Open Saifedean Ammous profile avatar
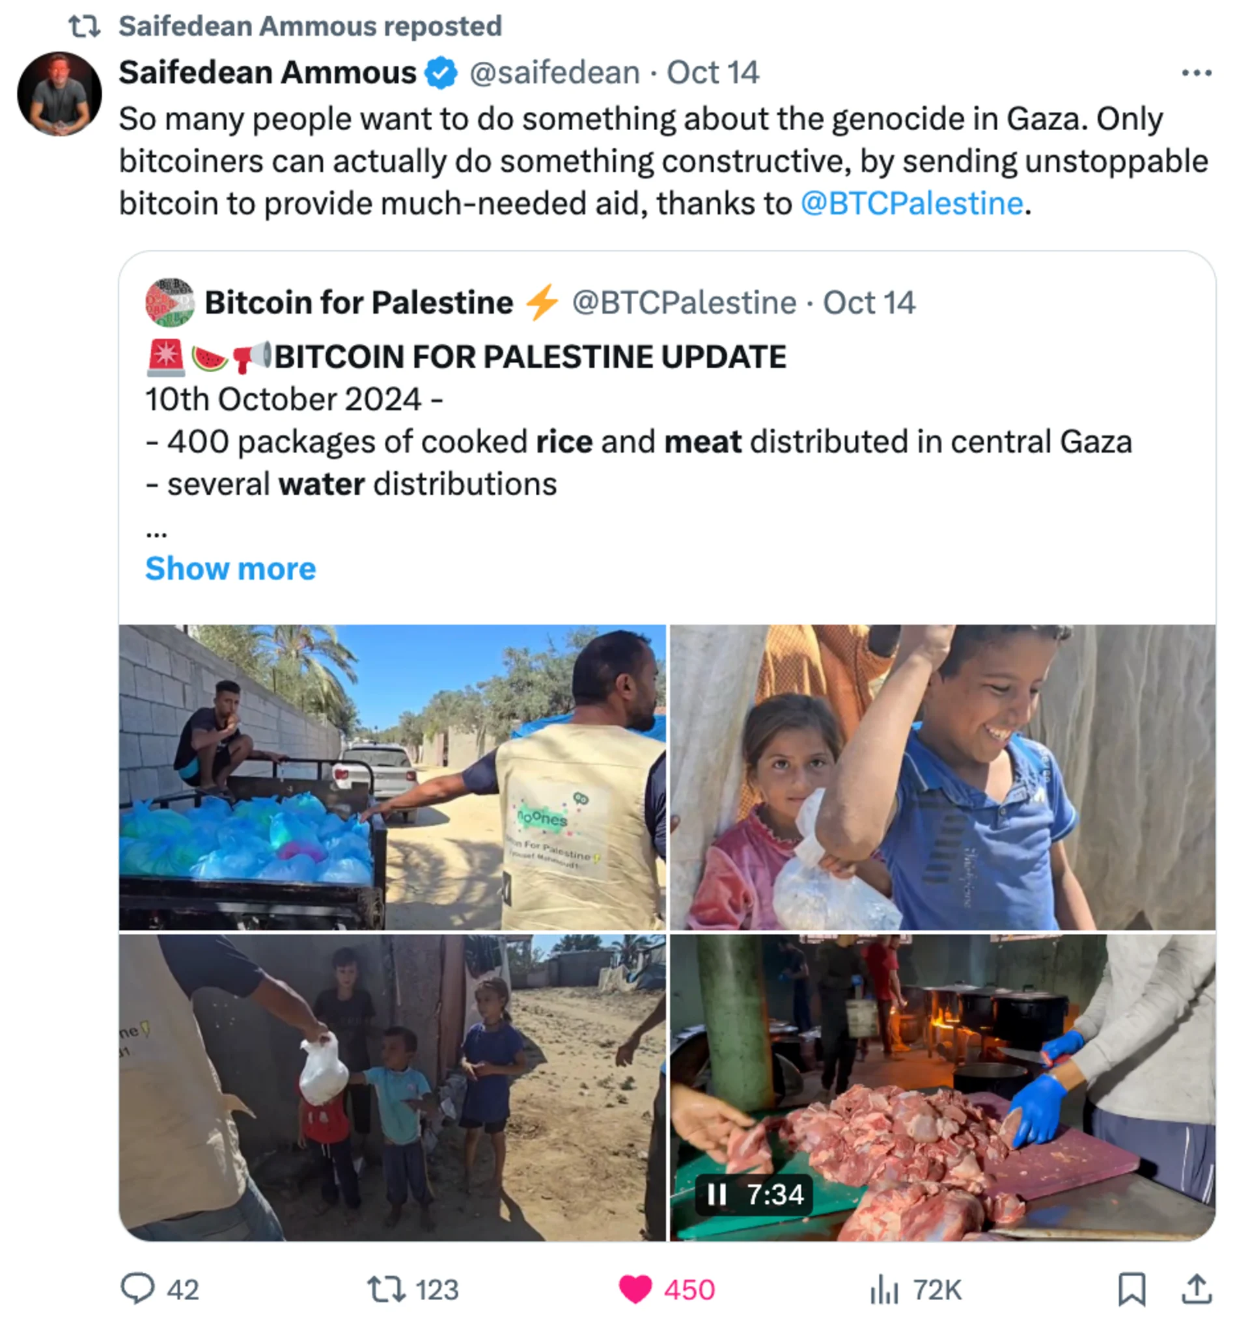 (60, 94)
